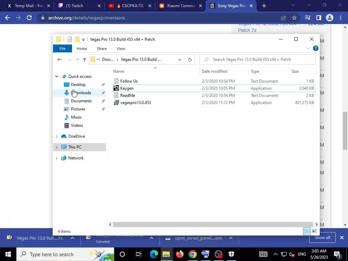Click the Explorer horizontal scrollbar
Screen dimensions: 348x261
[x=213, y=224]
